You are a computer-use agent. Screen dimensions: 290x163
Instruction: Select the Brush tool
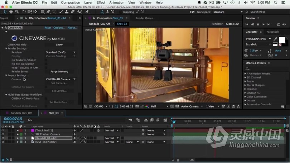pyautogui.click(x=61, y=12)
